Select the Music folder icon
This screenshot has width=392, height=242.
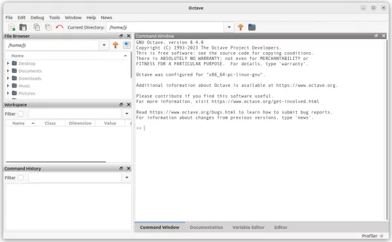coord(14,85)
